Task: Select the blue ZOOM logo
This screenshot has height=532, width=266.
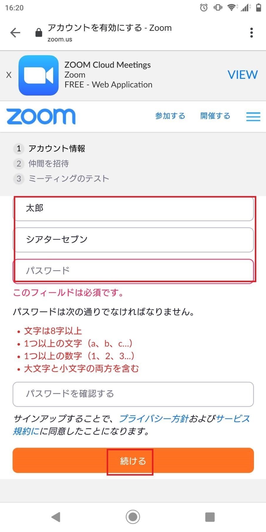Action: [41, 116]
